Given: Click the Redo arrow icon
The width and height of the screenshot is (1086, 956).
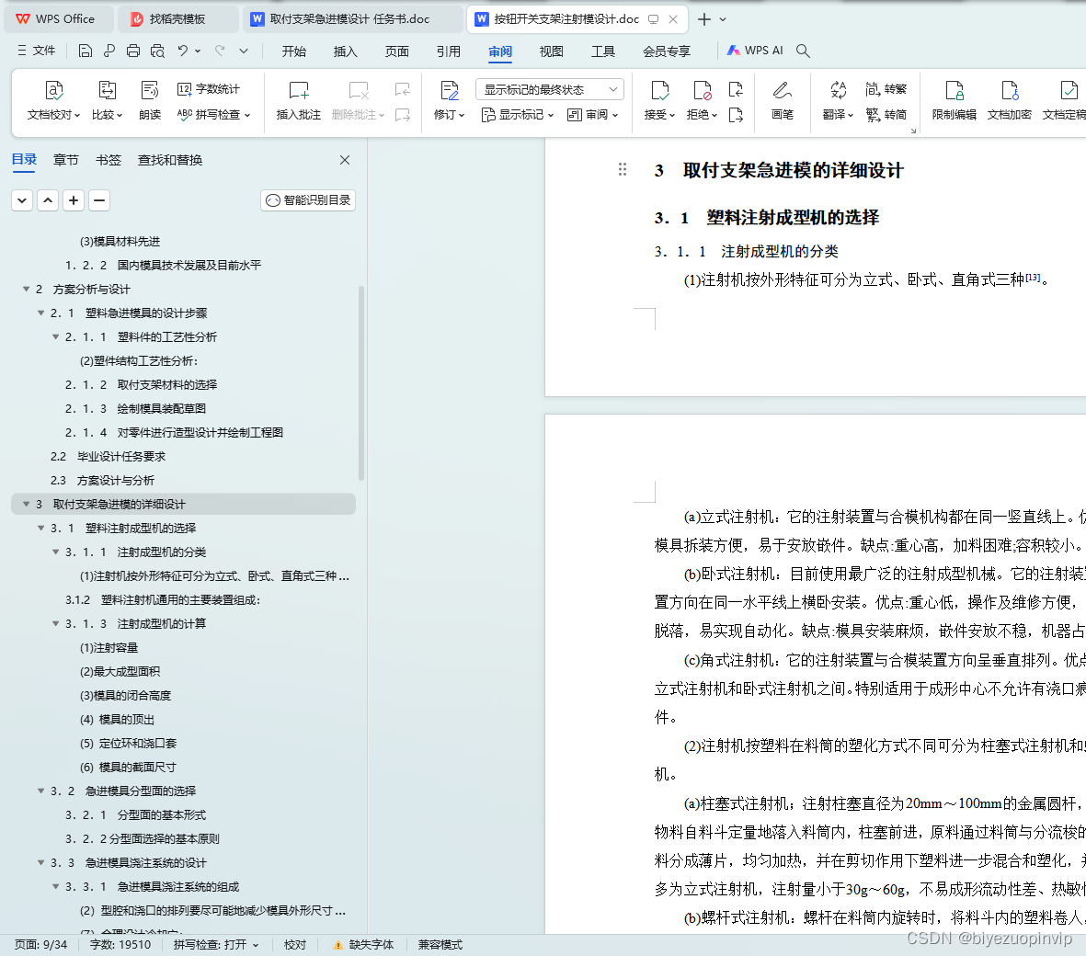Looking at the screenshot, I should click(x=221, y=51).
